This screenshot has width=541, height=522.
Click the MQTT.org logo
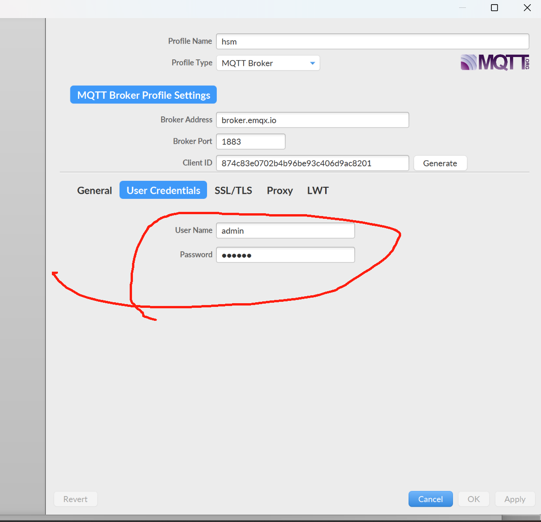tap(495, 62)
